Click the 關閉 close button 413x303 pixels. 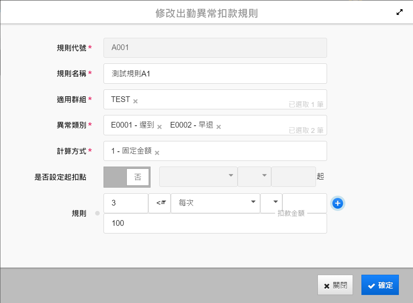point(335,285)
